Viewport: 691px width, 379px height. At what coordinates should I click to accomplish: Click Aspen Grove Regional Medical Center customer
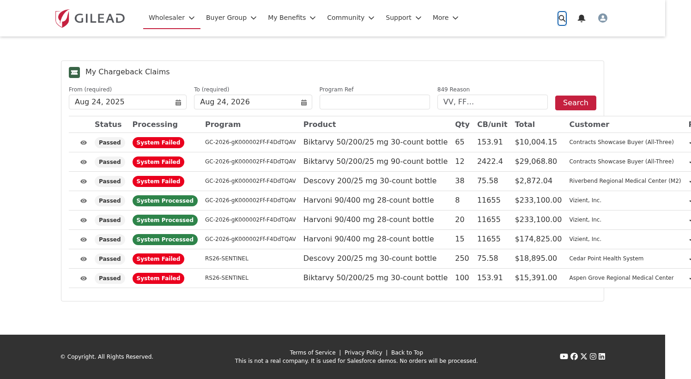tap(621, 278)
